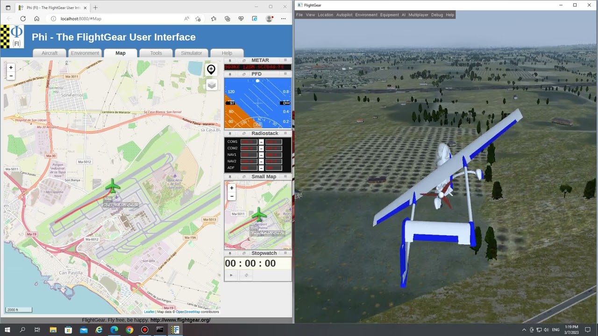Zoom in on the Small Map widget
598x336 pixels.
coord(231,188)
